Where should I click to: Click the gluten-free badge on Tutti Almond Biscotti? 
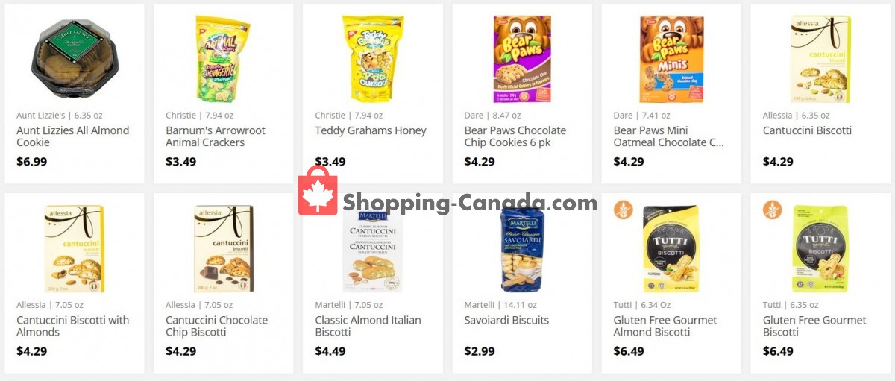pos(623,210)
